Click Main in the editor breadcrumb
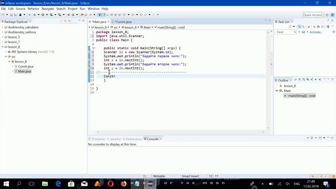The height and width of the screenshot is (189, 336). [x=147, y=27]
